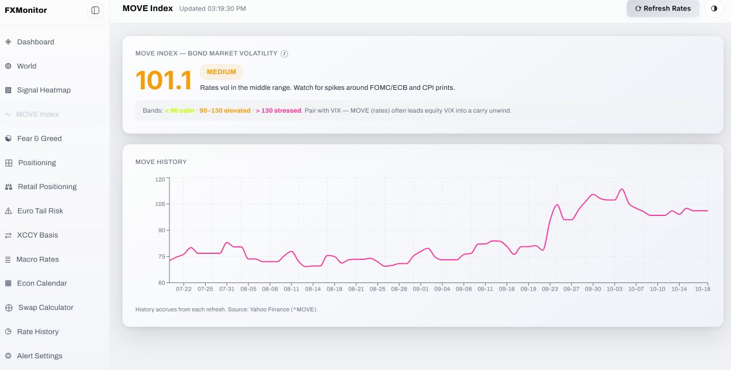
Task: Click the '> 130 stressed' band label
Action: [279, 110]
